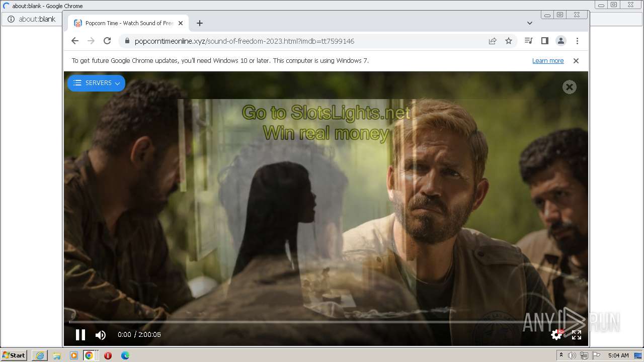This screenshot has height=362, width=644.
Task: Click the about:blank address in background window
Action: click(37, 19)
